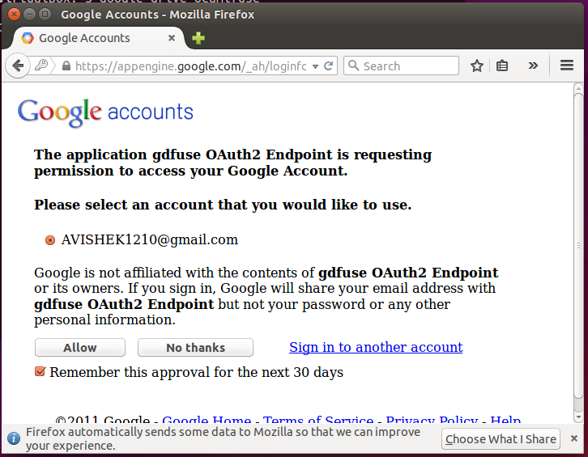Open a new tab with the plus
The height and width of the screenshot is (457, 588).
[x=198, y=38]
